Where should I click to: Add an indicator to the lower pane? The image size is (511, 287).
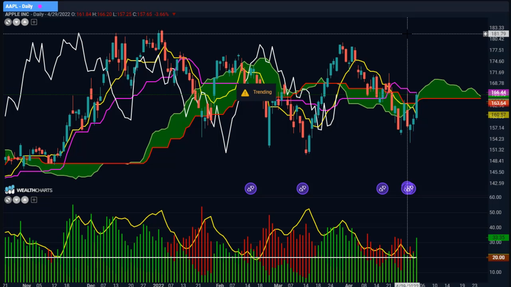tap(34, 200)
